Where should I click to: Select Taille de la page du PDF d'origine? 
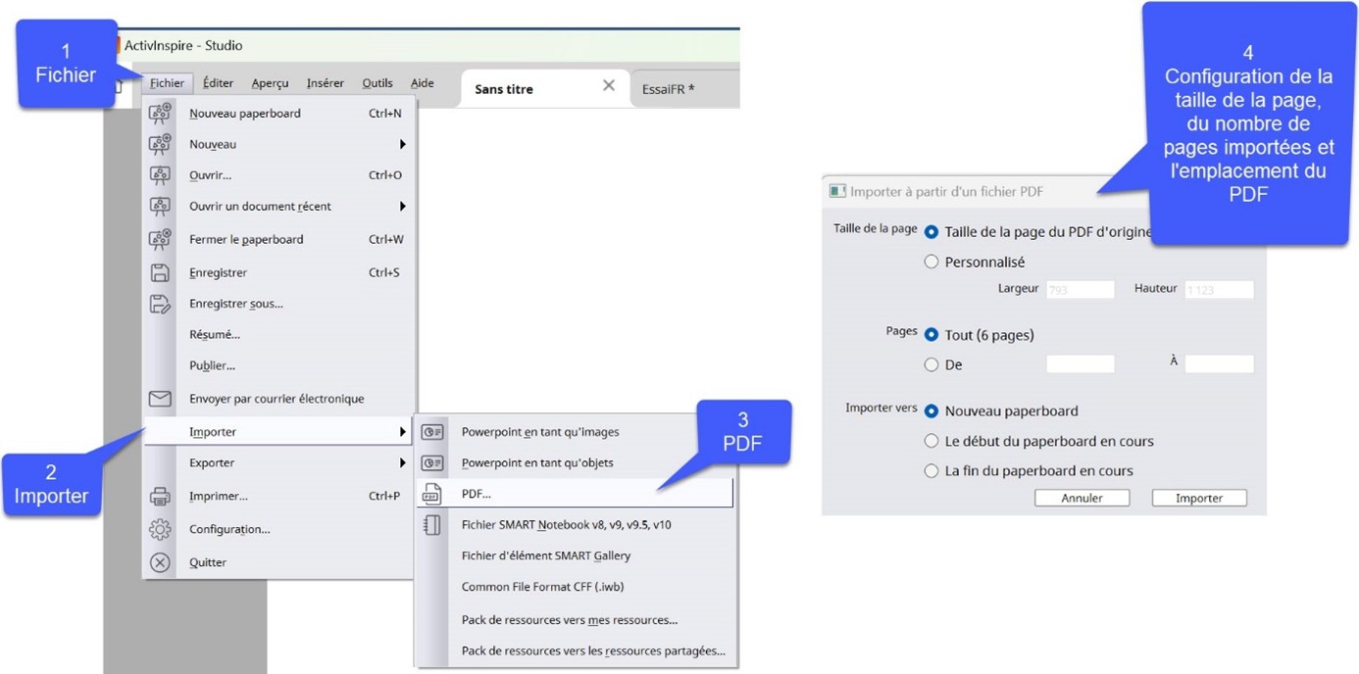[x=931, y=232]
